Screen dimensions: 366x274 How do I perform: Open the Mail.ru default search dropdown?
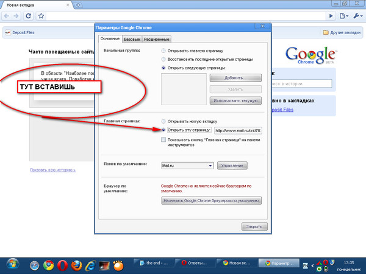(187, 166)
